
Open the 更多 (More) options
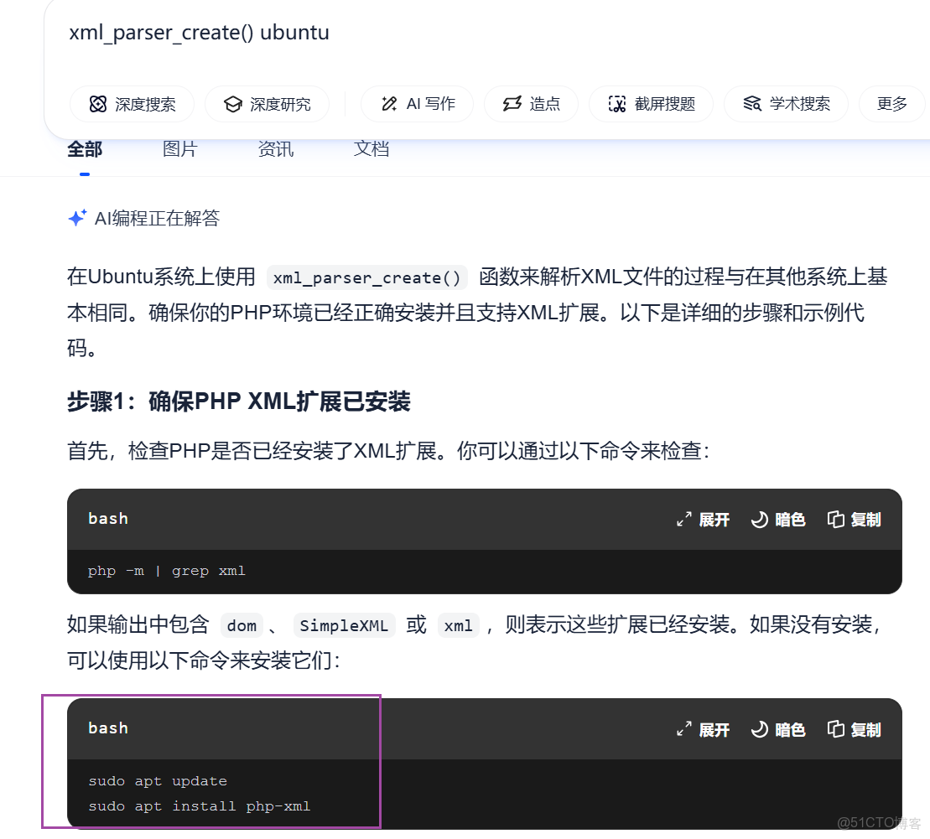click(x=891, y=104)
